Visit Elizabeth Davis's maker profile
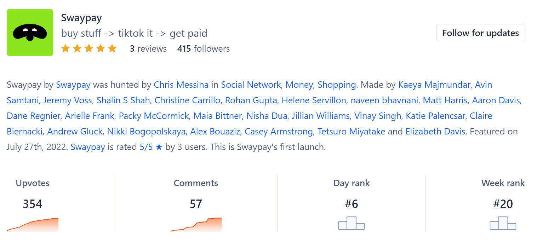 tap(435, 132)
